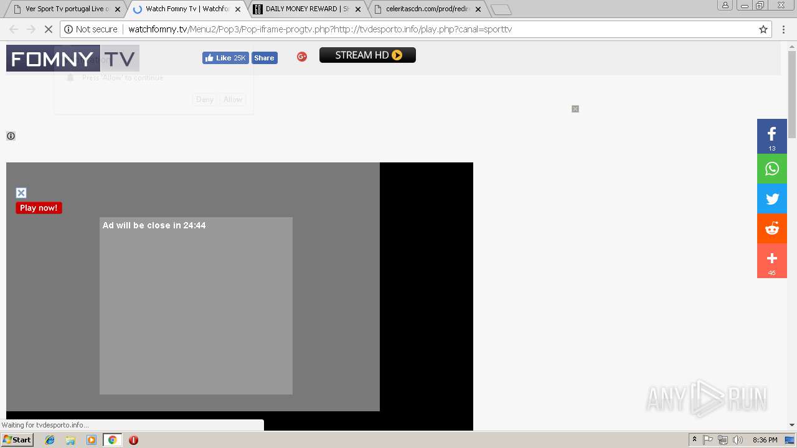The height and width of the screenshot is (448, 797).
Task: Click the Chrome user profile icon
Action: pos(725,6)
